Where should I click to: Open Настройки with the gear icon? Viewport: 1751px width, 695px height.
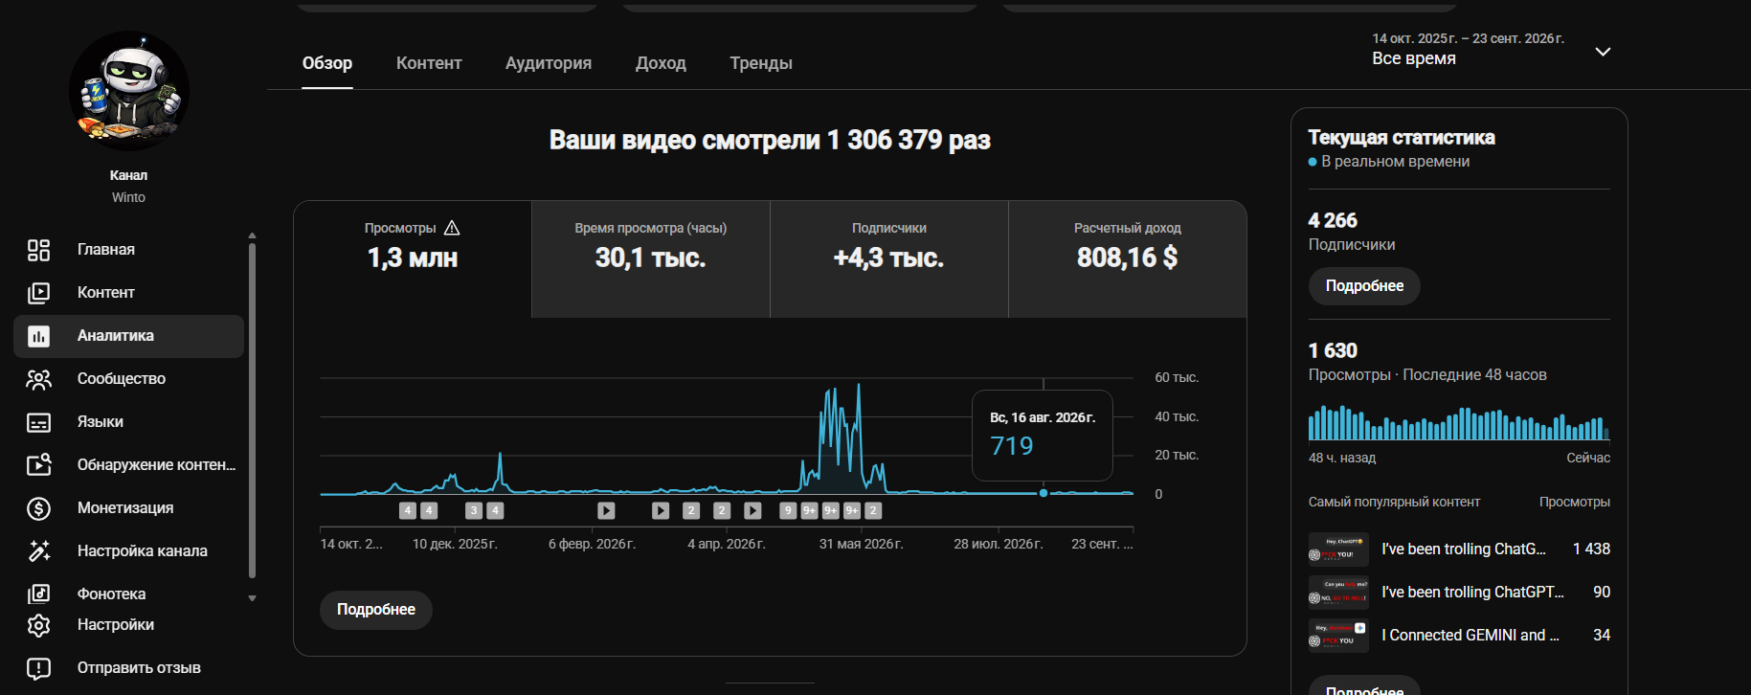[128, 625]
